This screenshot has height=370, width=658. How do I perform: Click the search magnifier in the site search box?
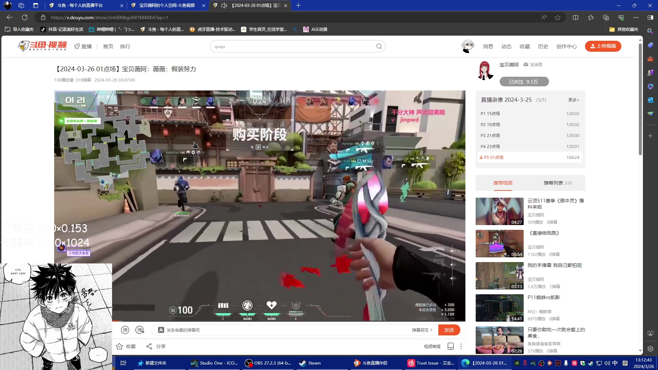pos(379,46)
